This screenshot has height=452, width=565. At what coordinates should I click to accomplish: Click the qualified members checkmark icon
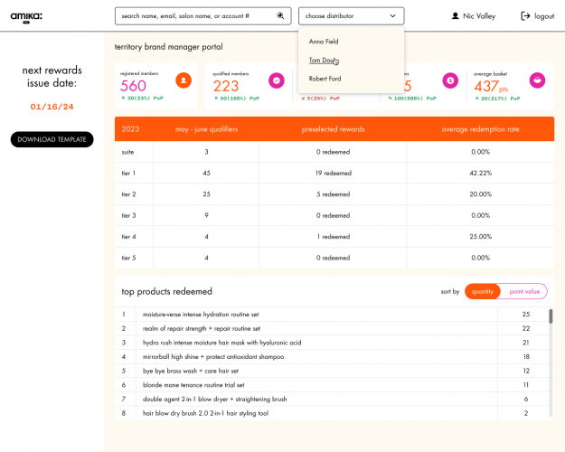(x=277, y=80)
